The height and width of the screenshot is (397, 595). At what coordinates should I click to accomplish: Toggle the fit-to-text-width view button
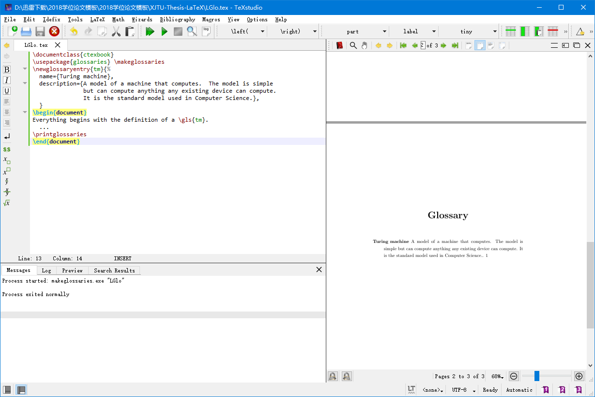[491, 45]
